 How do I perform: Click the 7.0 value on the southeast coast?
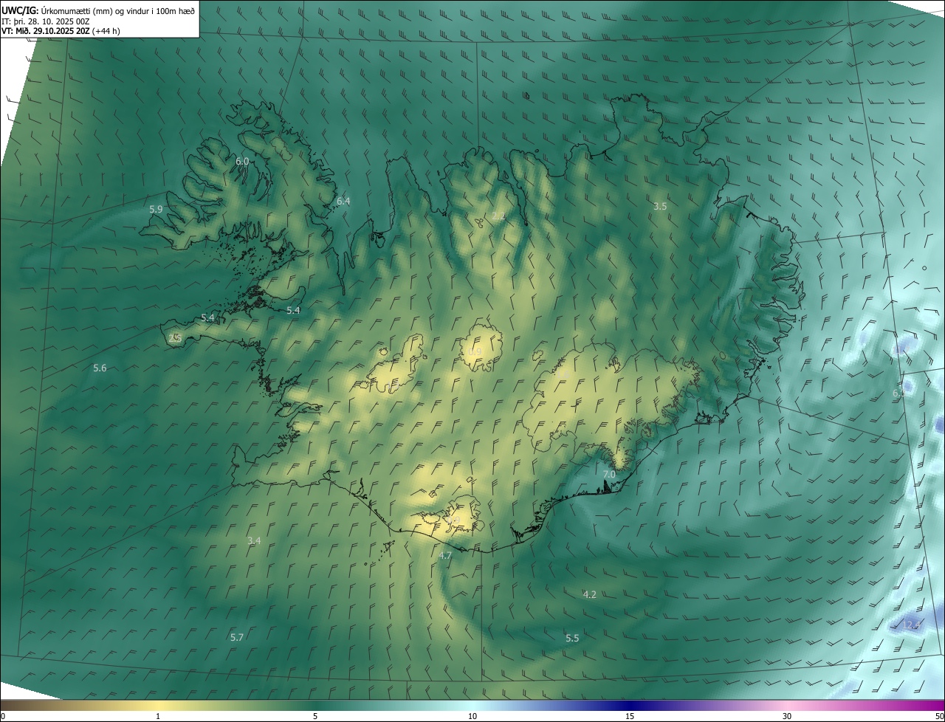[609, 474]
